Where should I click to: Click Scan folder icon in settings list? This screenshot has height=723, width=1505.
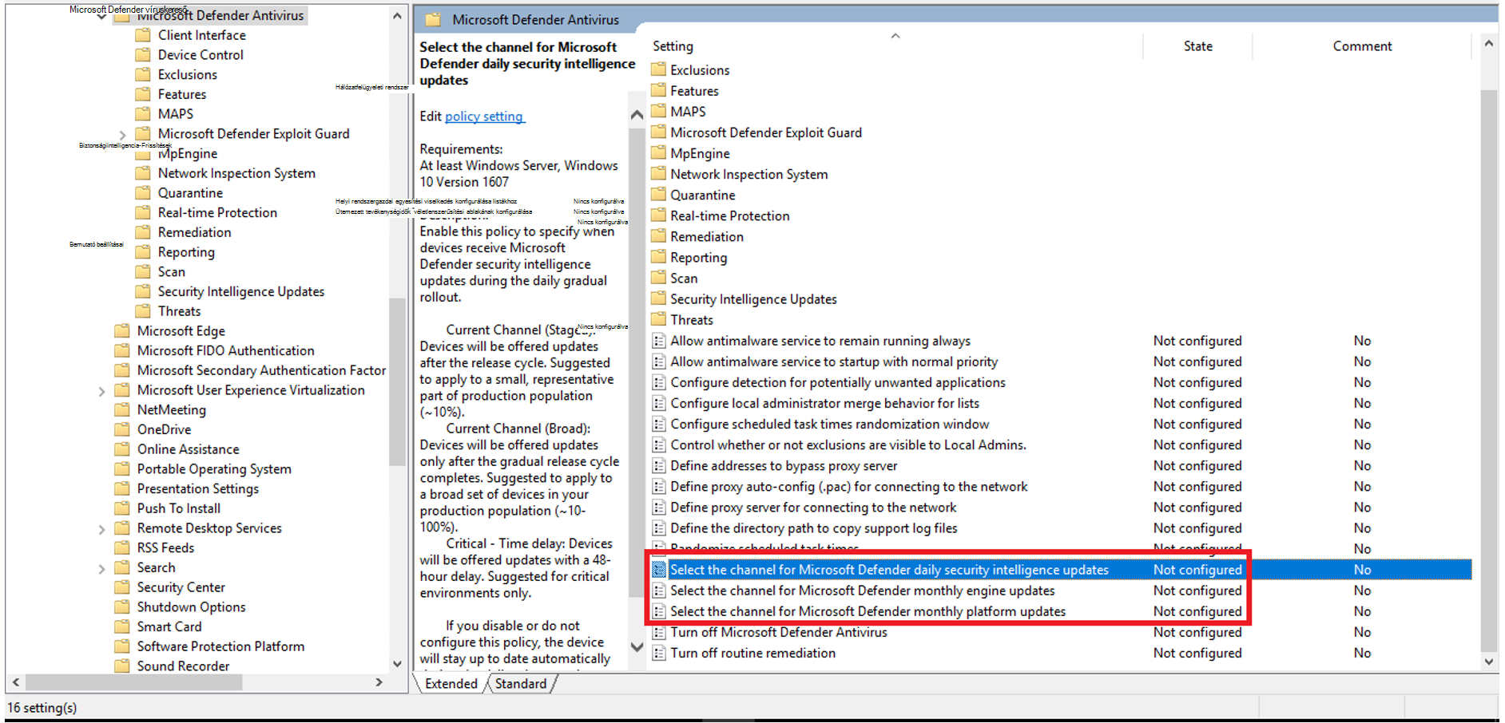coord(658,279)
